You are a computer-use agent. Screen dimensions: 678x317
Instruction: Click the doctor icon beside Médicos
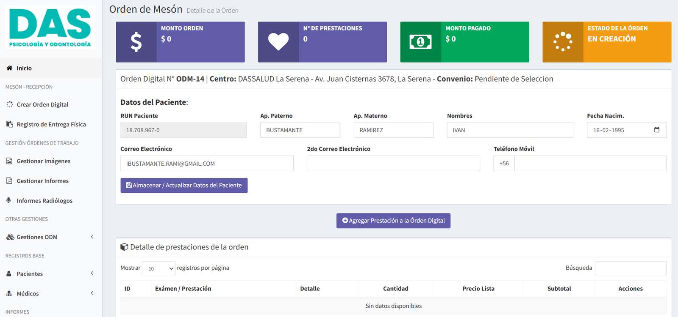tap(9, 293)
